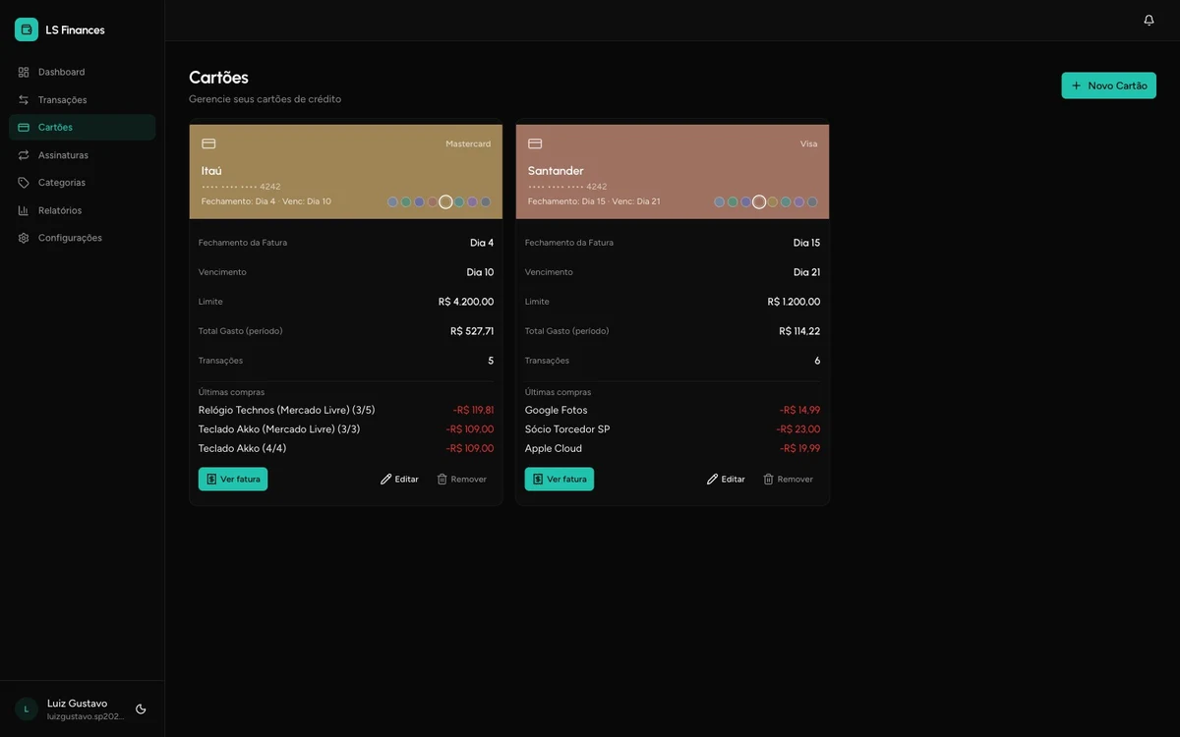Click the Configurações gear icon
This screenshot has height=737, width=1180.
[24, 238]
